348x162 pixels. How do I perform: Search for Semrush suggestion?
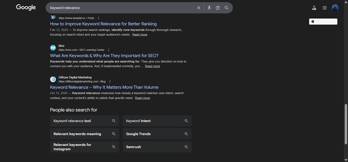click(157, 147)
